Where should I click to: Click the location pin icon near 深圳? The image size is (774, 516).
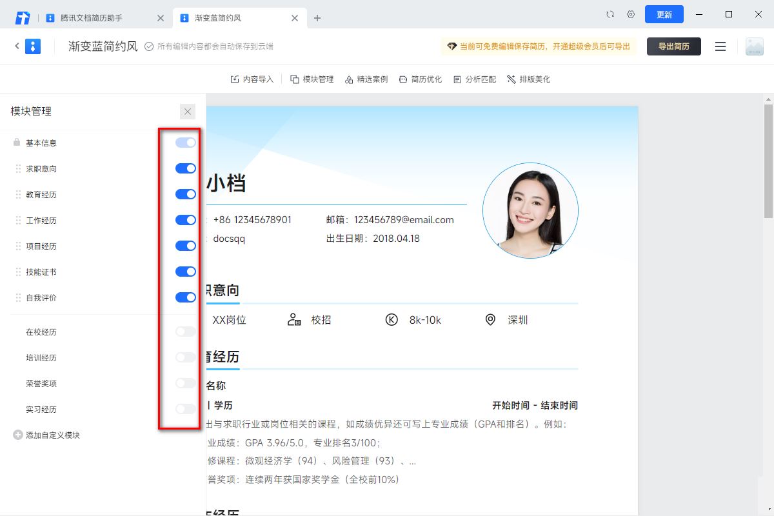(490, 320)
